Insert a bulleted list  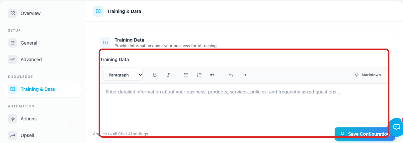[186, 75]
